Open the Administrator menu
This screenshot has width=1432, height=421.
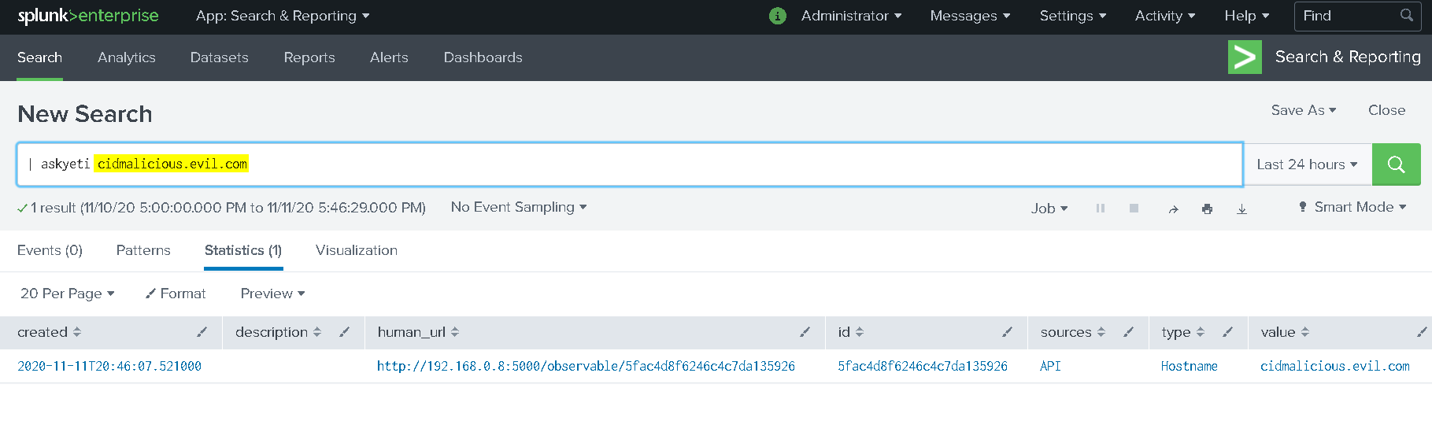pyautogui.click(x=851, y=16)
